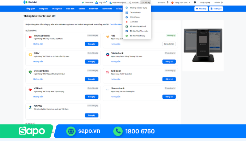Open the Nhân viên tab
246x141 pixels.
pos(94,9)
